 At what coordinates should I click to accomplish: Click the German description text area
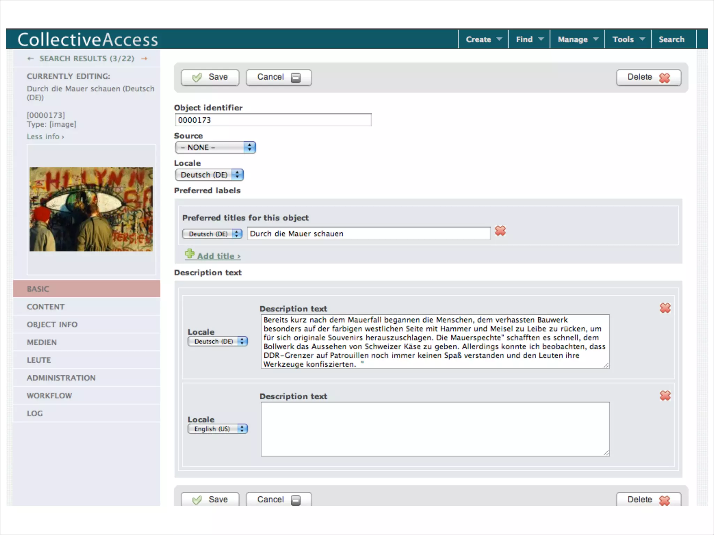click(x=435, y=342)
